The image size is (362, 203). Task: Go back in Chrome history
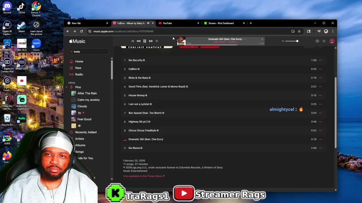click(68, 31)
